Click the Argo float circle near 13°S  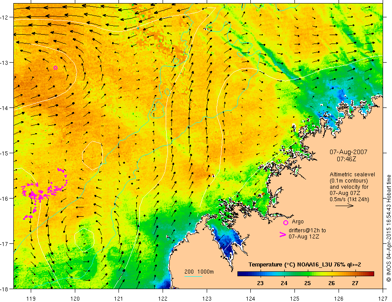click(x=56, y=68)
